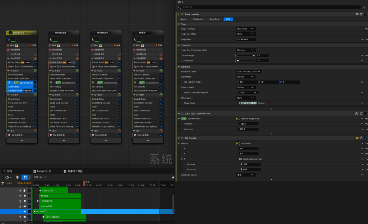Click the shuffle icon on Shape Location header
The width and height of the screenshot is (368, 224).
click(x=357, y=14)
